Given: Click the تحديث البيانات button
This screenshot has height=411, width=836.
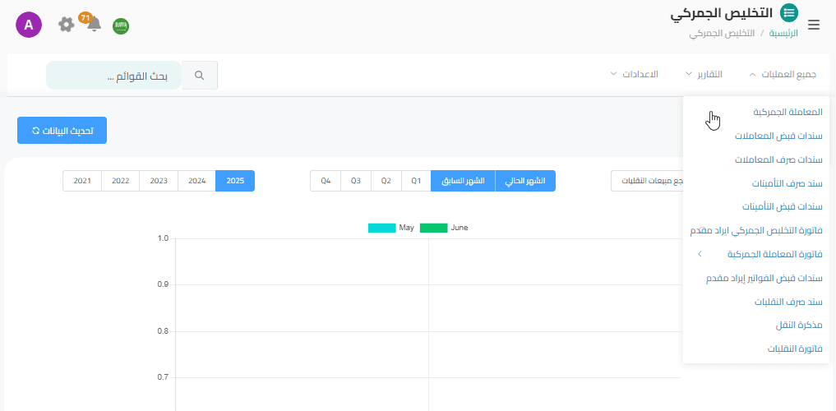Looking at the screenshot, I should click(62, 131).
